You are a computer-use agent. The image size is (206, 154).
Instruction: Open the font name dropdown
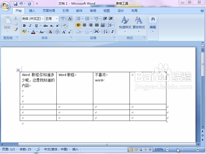click(x=43, y=18)
